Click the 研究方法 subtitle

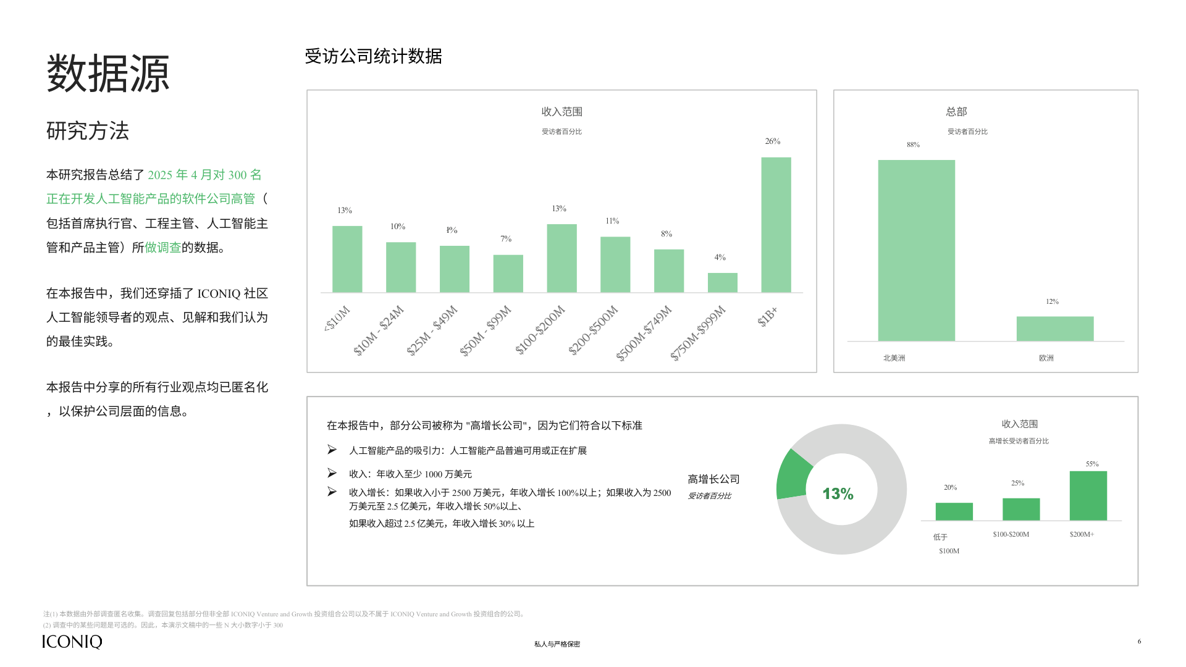(x=88, y=130)
